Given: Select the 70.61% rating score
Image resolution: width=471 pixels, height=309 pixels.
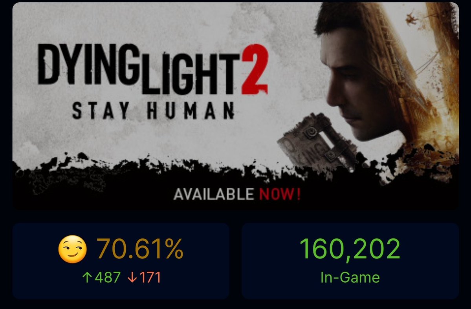Looking at the screenshot, I should point(140,249).
